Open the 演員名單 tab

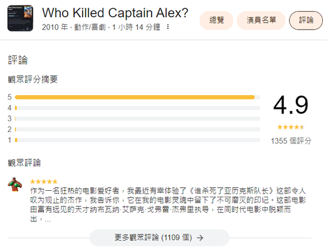261,20
